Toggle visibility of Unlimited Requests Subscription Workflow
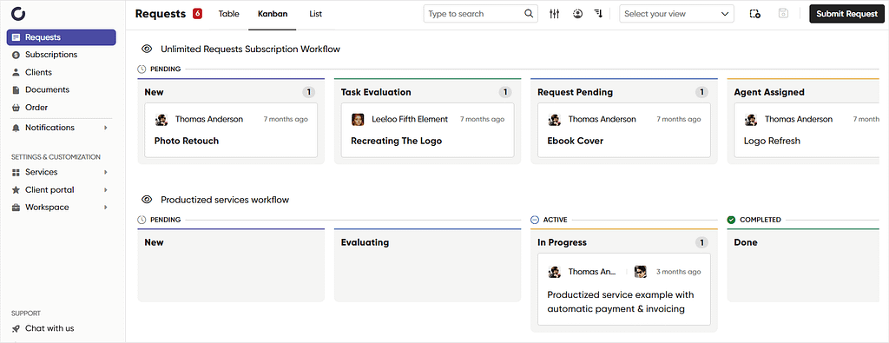 [x=147, y=49]
